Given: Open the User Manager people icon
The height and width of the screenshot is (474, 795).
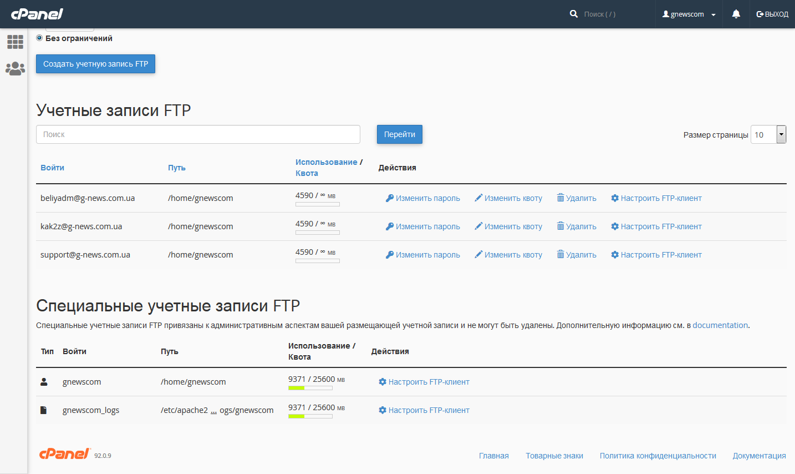Looking at the screenshot, I should click(15, 69).
